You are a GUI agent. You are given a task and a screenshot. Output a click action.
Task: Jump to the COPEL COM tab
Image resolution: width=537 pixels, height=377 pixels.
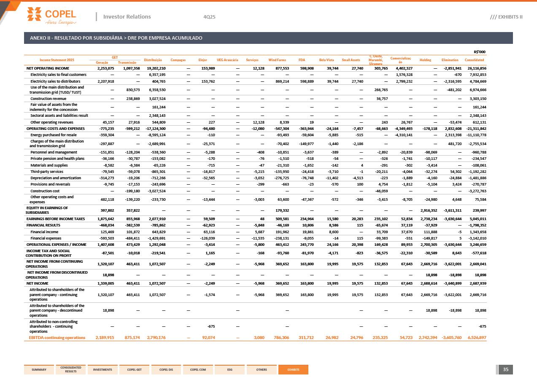point(198,370)
